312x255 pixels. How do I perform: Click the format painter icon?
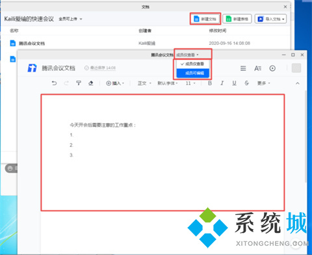pos(79,83)
